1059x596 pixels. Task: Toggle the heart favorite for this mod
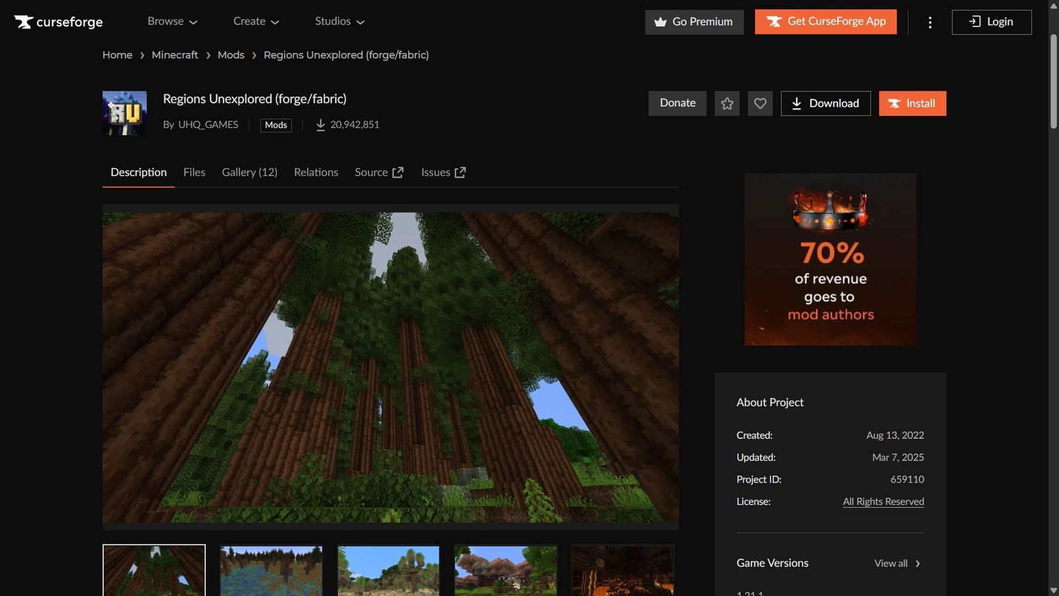[760, 103]
